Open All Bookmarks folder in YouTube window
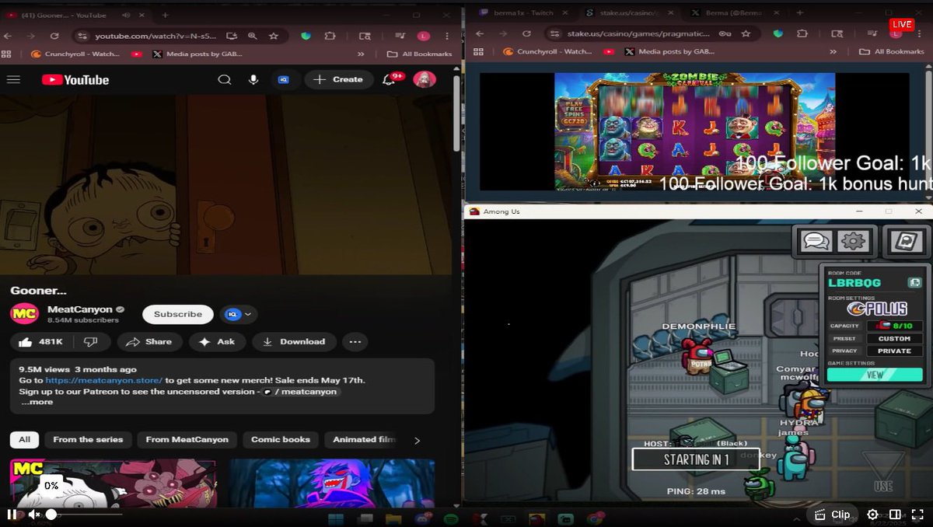The width and height of the screenshot is (933, 527). click(x=419, y=54)
